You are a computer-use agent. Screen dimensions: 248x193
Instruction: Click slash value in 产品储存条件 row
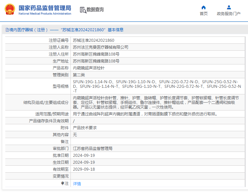74,121
